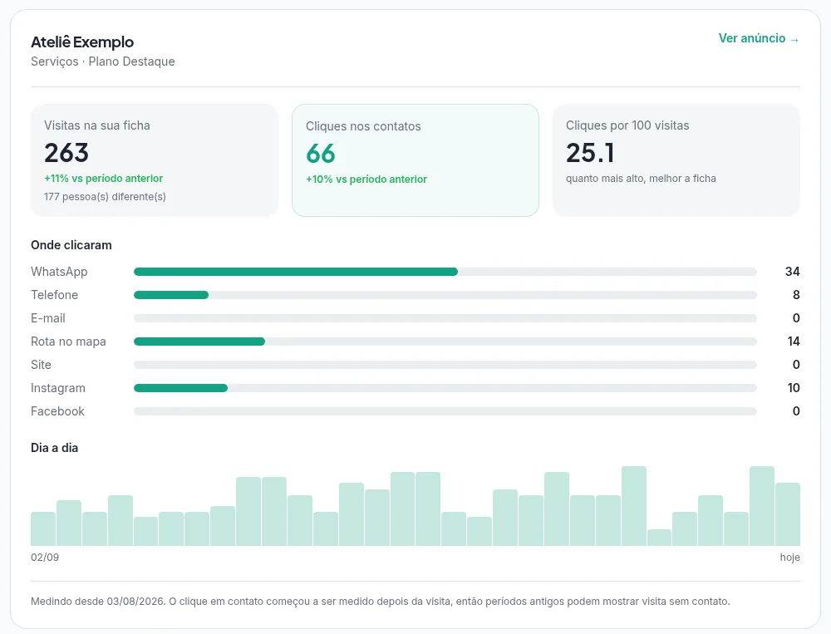This screenshot has height=634, width=831.
Task: Click the Instagram count '10'
Action: click(x=794, y=388)
